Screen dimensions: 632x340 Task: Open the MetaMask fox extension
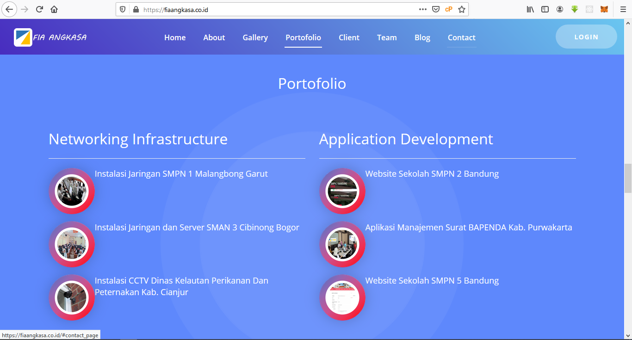point(604,9)
